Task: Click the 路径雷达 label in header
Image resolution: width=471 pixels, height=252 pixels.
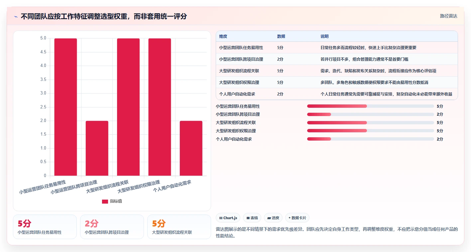Action: tap(448, 16)
